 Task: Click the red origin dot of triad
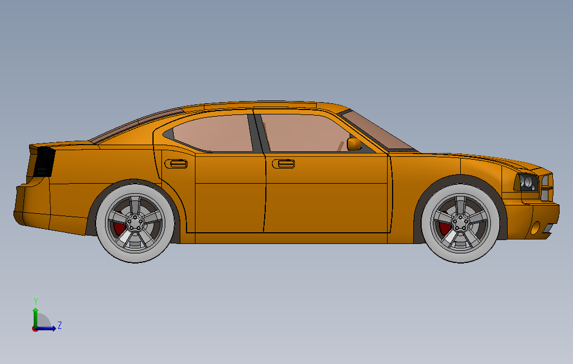(x=35, y=329)
